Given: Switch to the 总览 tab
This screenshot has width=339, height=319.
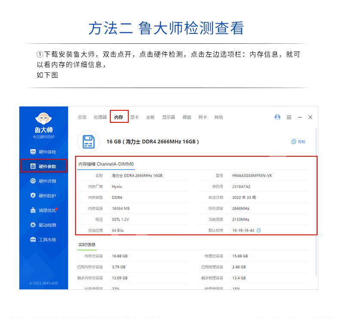Looking at the screenshot, I should 82,117.
